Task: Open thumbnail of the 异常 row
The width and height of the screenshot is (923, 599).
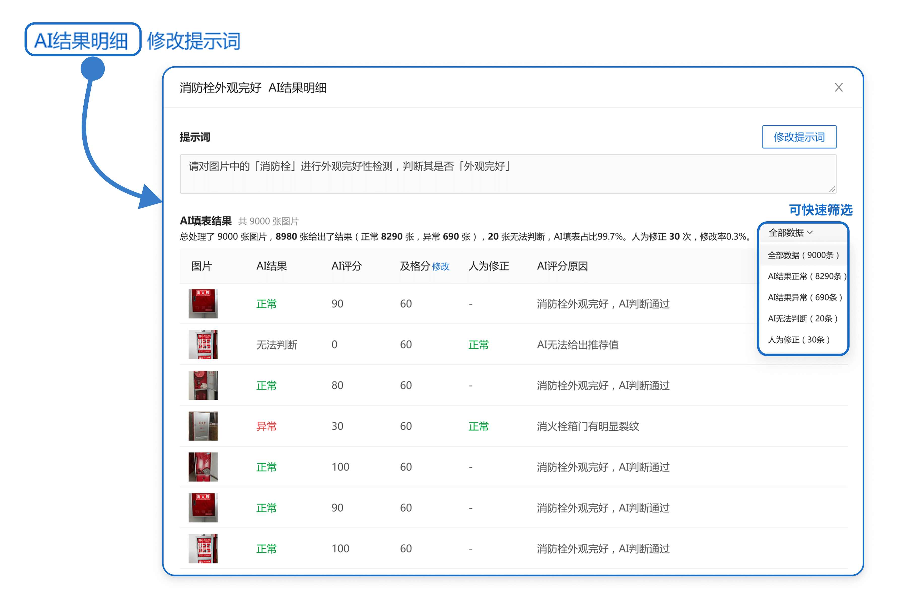Action: pos(203,426)
